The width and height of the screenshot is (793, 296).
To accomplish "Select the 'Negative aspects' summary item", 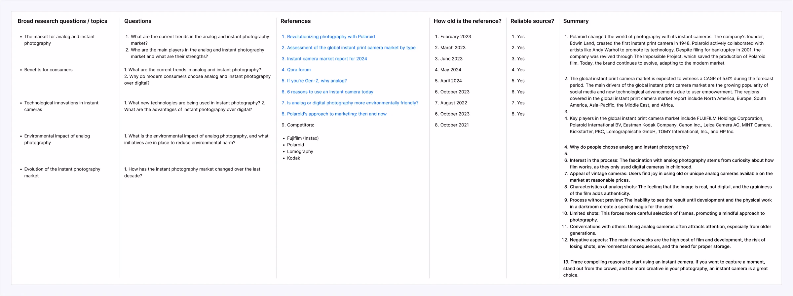I will click(x=667, y=243).
